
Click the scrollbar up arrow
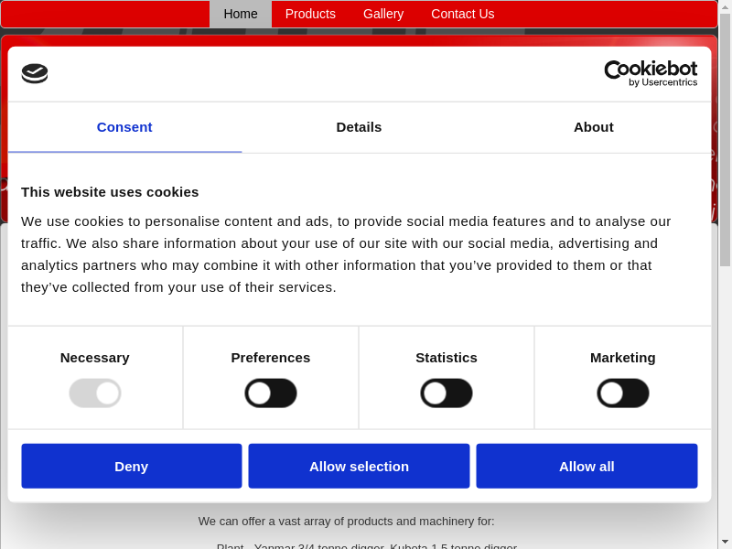click(x=725, y=6)
